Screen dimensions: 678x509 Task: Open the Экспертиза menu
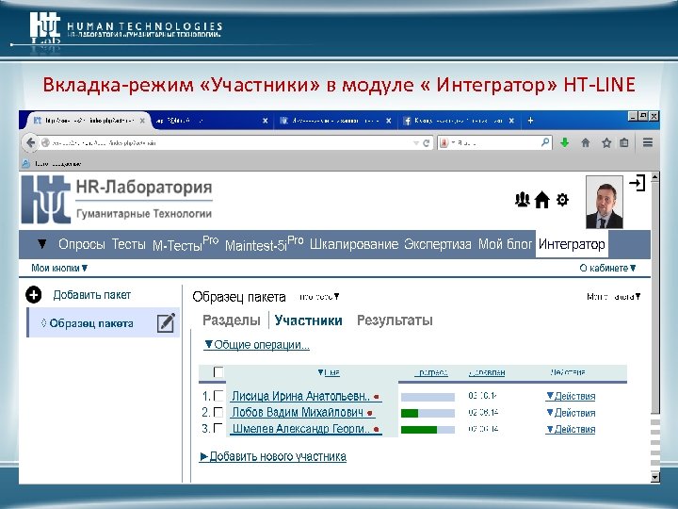click(x=438, y=244)
